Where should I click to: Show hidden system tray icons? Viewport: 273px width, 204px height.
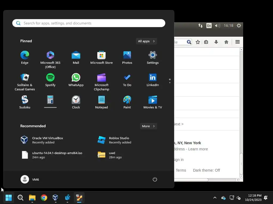[x=215, y=198]
